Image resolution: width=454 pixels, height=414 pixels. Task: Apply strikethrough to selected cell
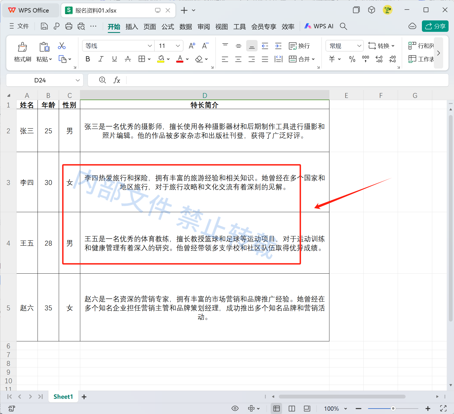[128, 59]
